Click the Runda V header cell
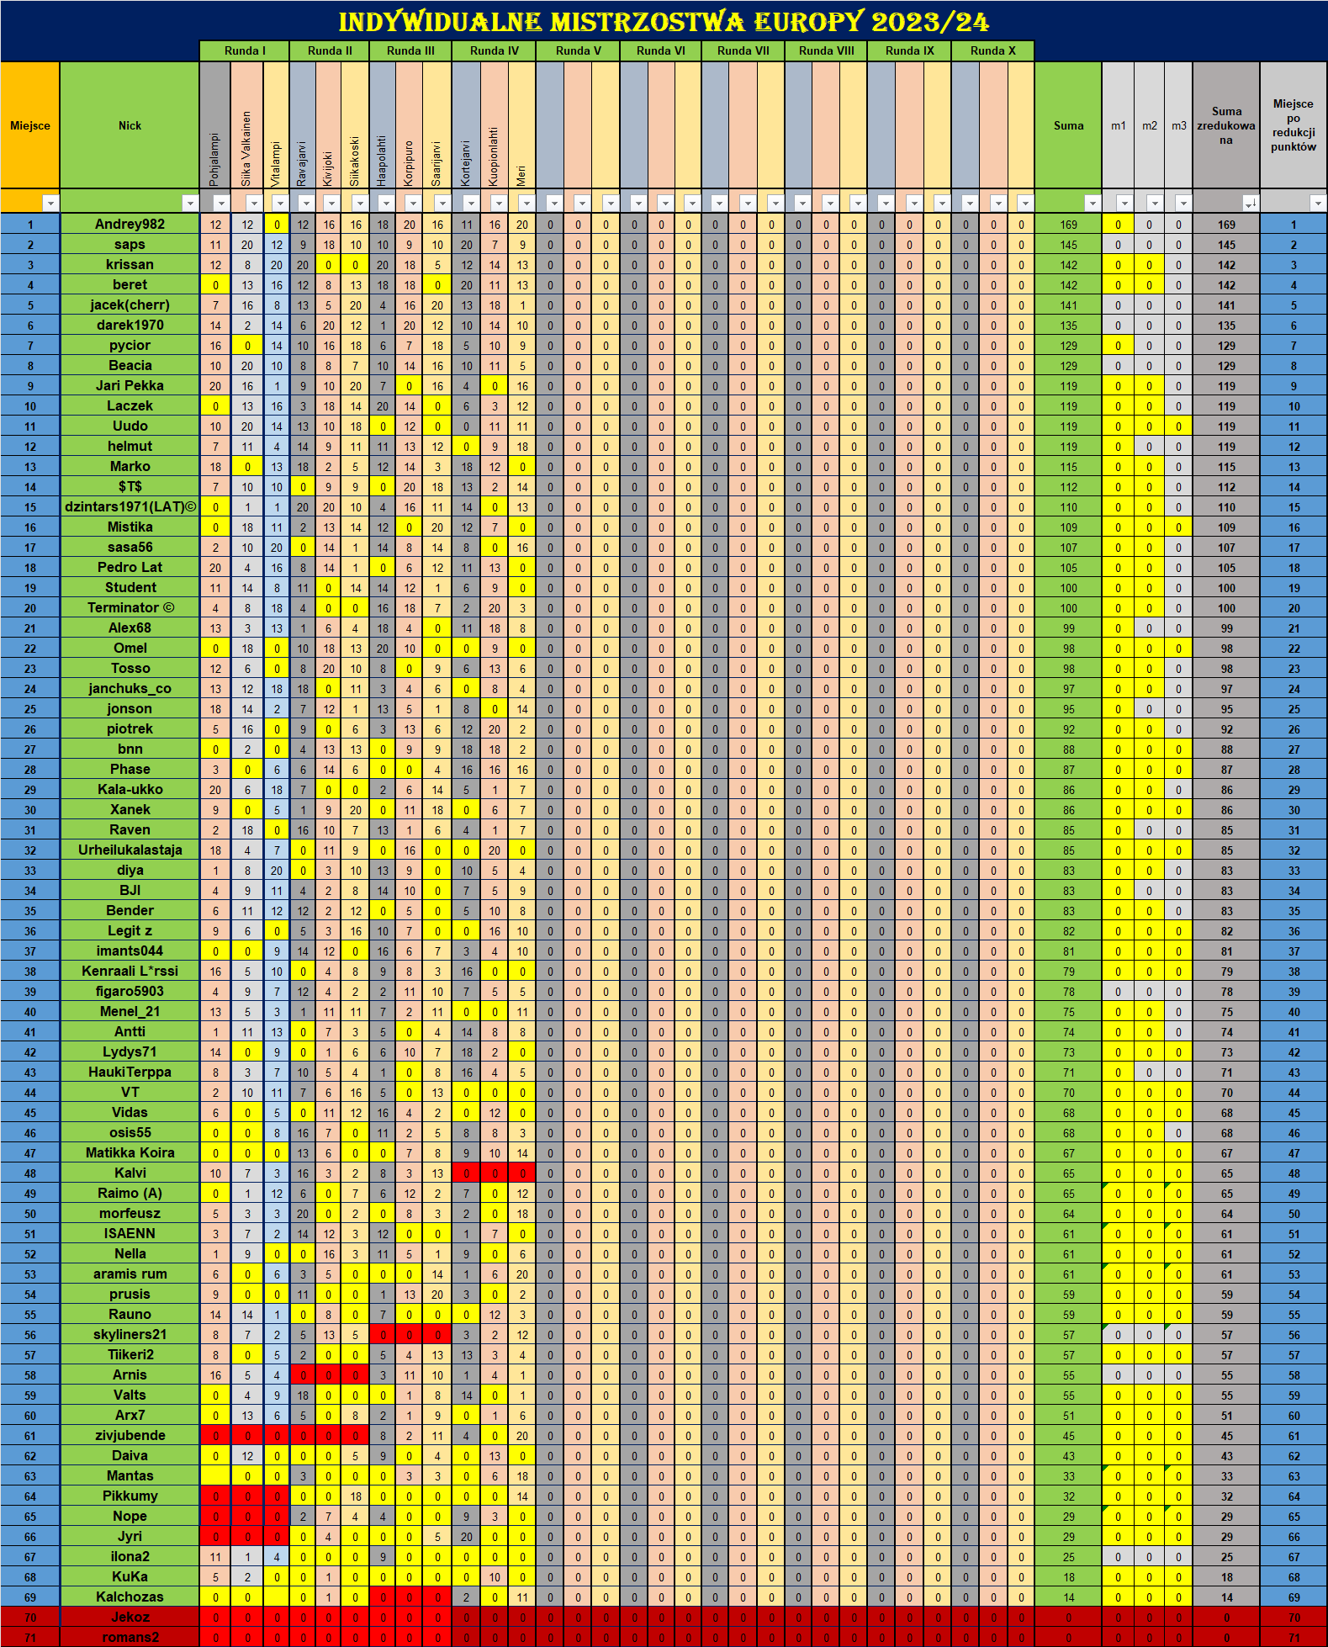The width and height of the screenshot is (1328, 1647). tap(578, 50)
